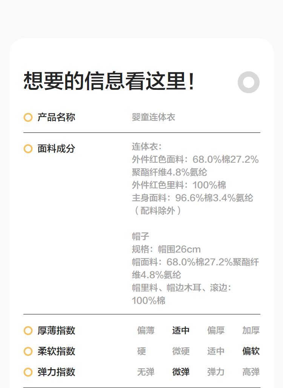Click the large gray ring icon
Image resolution: width=283 pixels, height=388 pixels.
tap(249, 82)
